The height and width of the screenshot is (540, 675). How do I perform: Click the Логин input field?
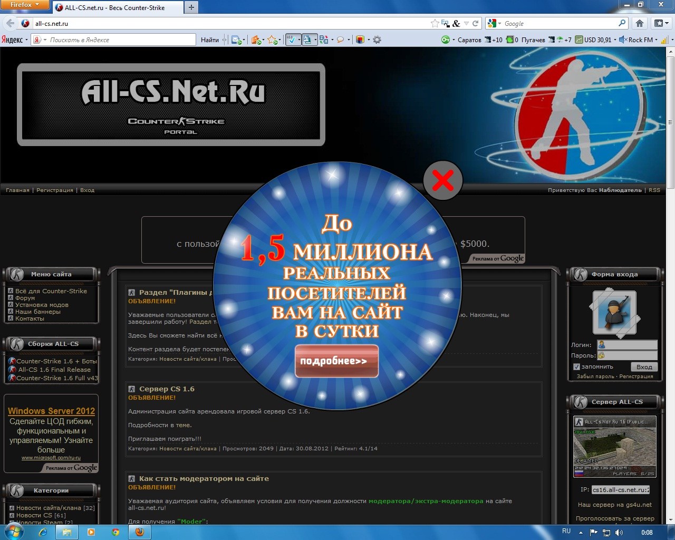click(x=627, y=345)
